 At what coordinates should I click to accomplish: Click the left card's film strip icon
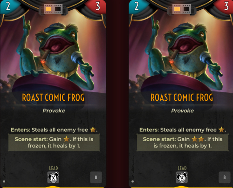pyautogui.click(x=53, y=9)
